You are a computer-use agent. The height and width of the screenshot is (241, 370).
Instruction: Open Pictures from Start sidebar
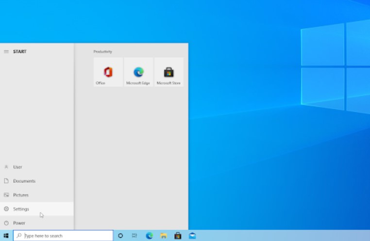(37, 195)
